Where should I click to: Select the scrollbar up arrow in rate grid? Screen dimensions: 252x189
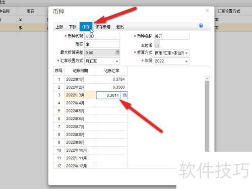[x=207, y=79]
